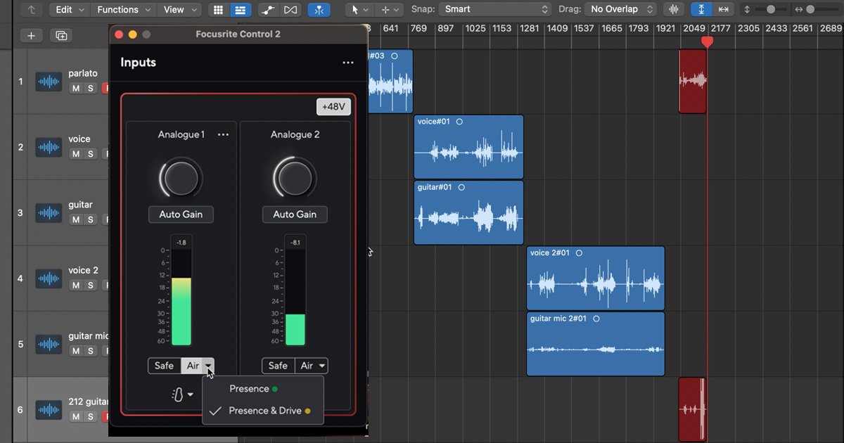Toggle +48V phantom power
The image size is (844, 443).
pyautogui.click(x=333, y=107)
